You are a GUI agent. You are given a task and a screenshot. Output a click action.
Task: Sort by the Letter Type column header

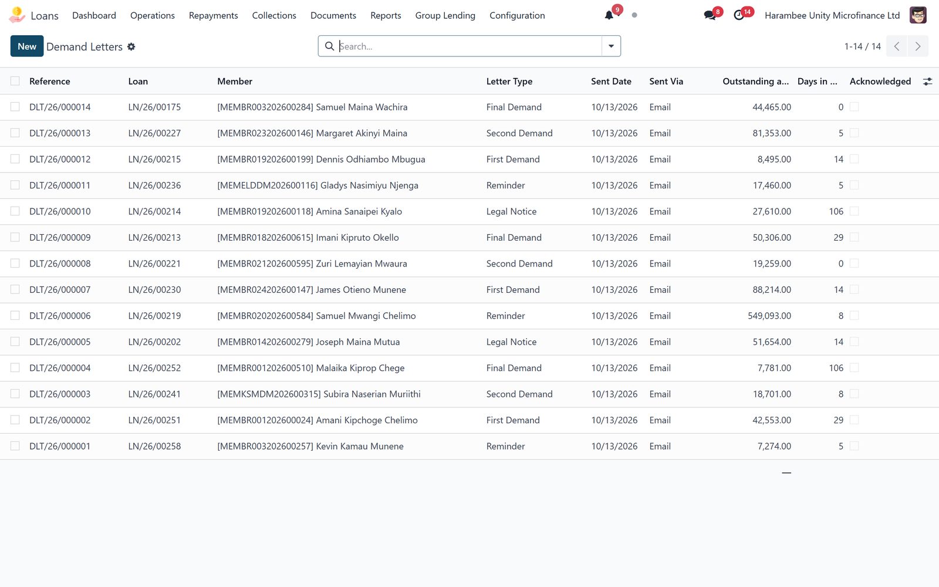tap(509, 81)
